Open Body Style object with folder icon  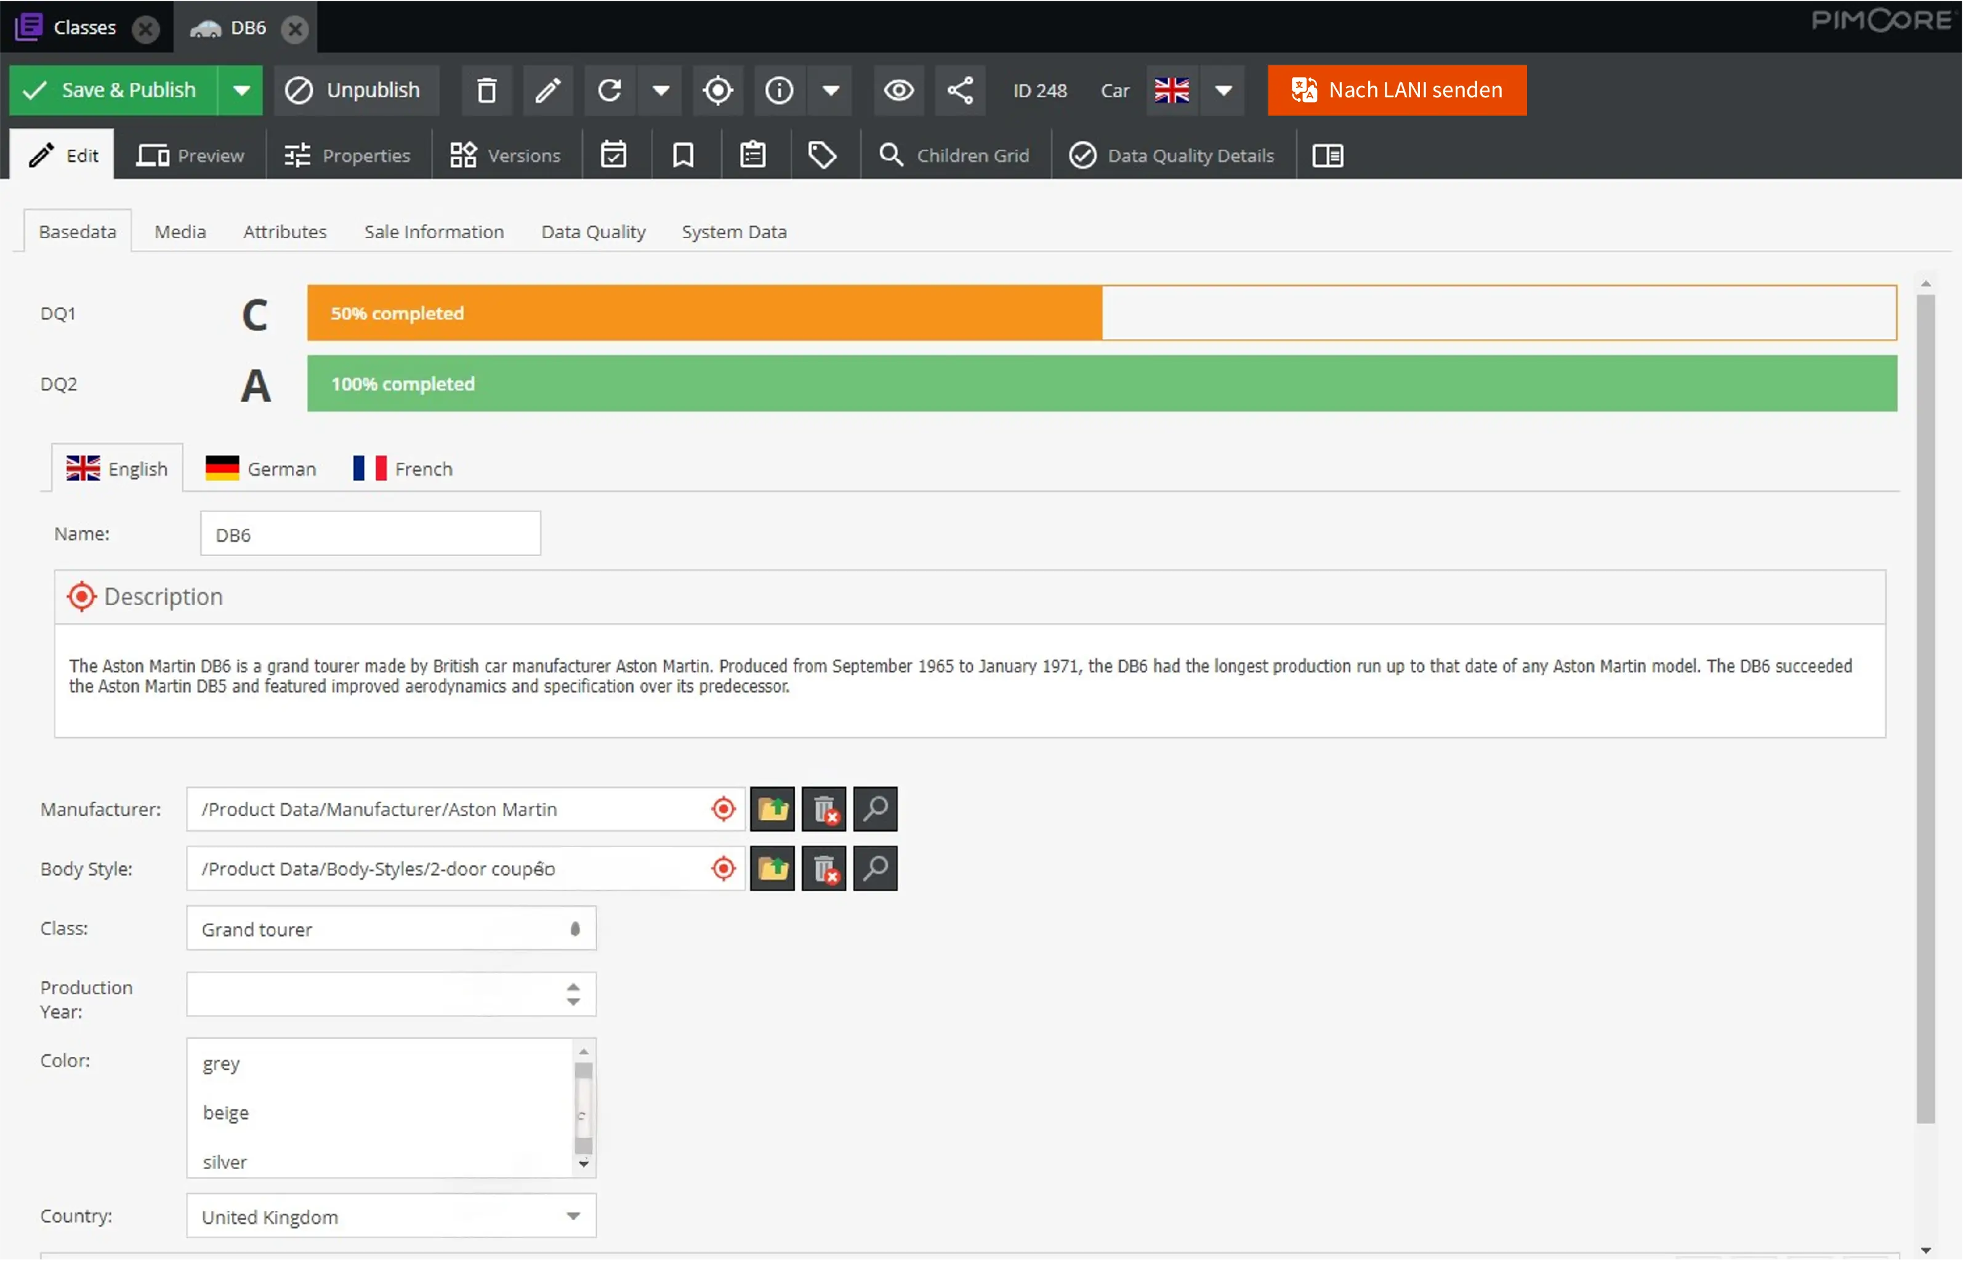click(x=772, y=868)
